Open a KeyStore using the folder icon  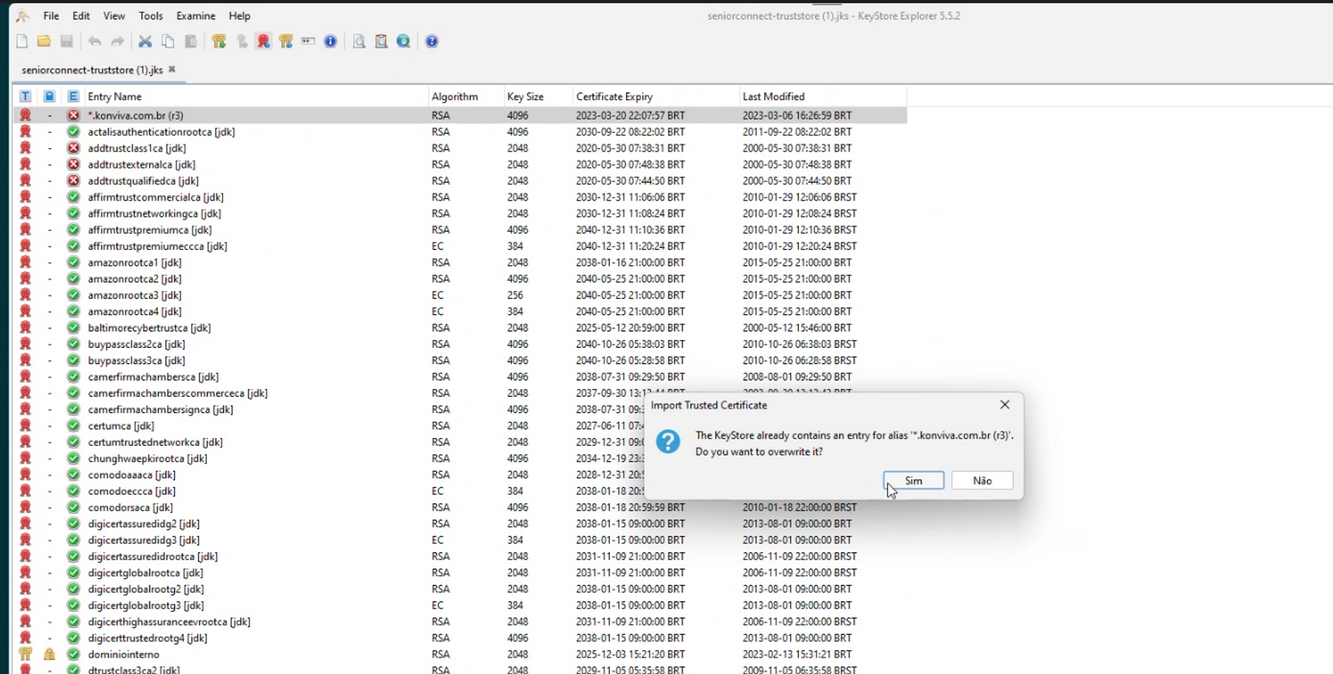coord(44,41)
